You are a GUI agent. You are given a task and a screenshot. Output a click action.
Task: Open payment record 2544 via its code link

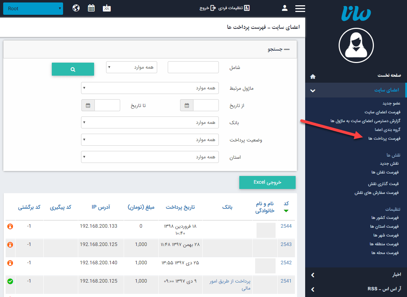tap(286, 226)
